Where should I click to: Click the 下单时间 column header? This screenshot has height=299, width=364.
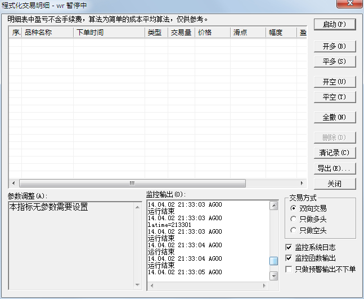[x=109, y=32]
